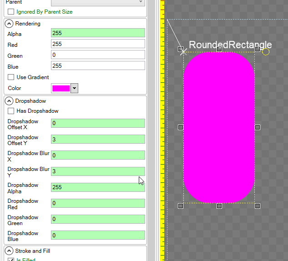Screen dimensions: 288x261
Task: Click the Red value field
Action: [98, 44]
